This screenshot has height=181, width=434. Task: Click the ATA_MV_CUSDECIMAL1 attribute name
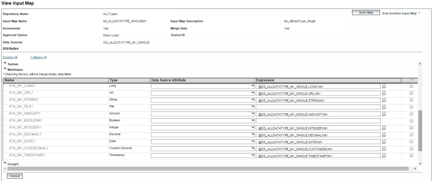click(28, 148)
